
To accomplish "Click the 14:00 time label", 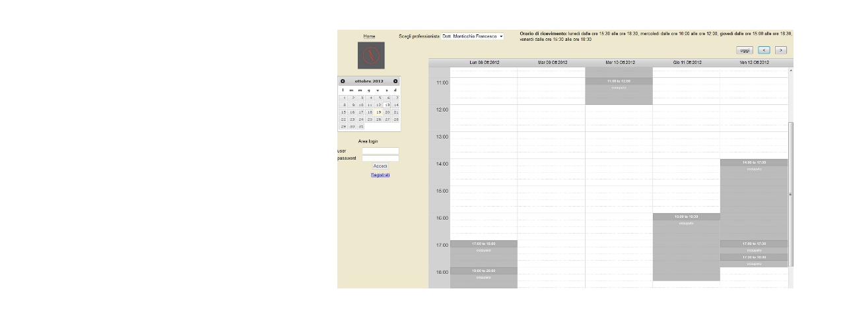I will [442, 164].
